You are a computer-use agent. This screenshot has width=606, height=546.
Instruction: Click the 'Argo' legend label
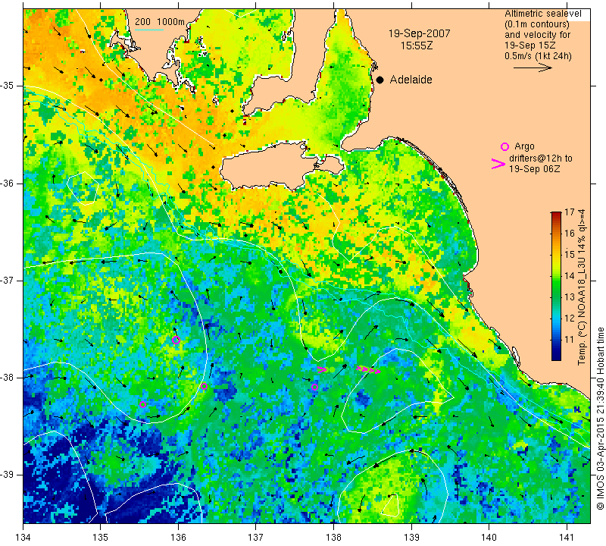pyautogui.click(x=524, y=146)
